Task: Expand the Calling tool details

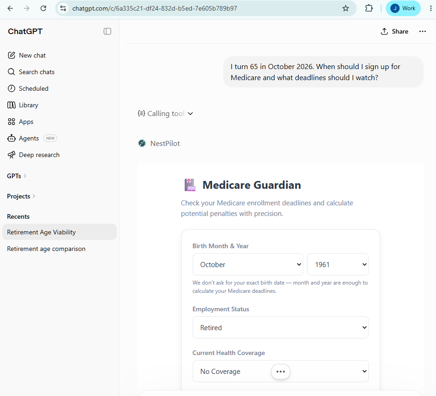Action: click(x=165, y=114)
